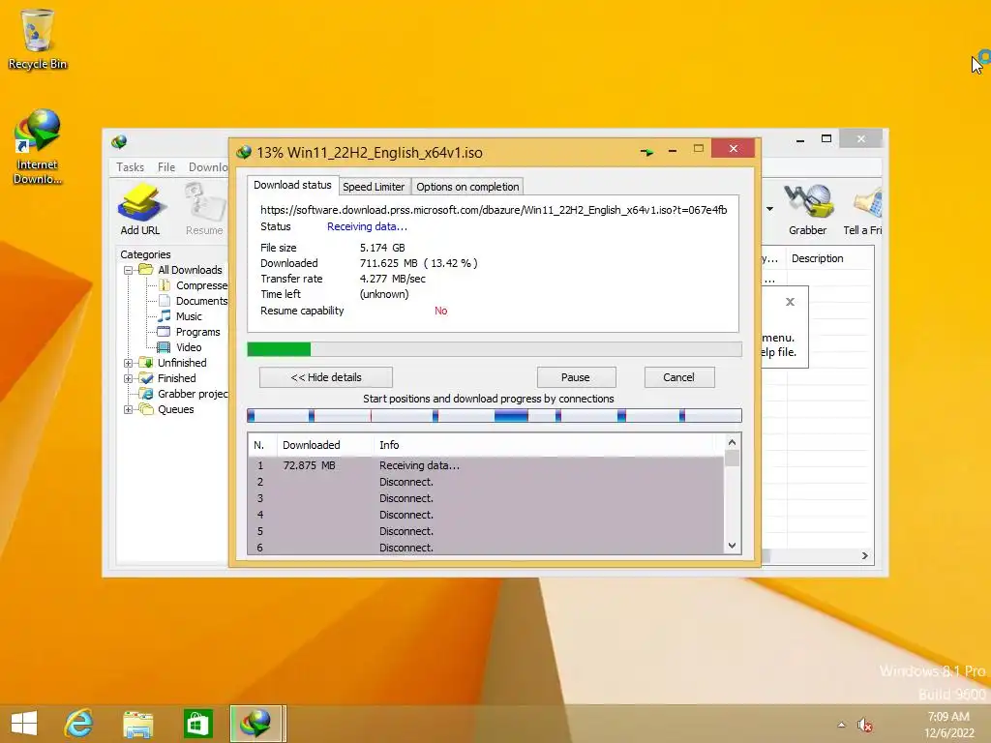Select connection 2 Disconnect row
Image resolution: width=991 pixels, height=743 pixels.
486,482
